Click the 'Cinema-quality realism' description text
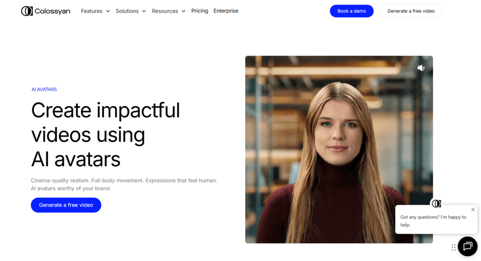This screenshot has height=261, width=481. coord(124,185)
